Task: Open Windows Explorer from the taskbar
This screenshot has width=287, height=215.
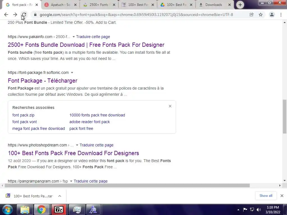Action: point(25,209)
